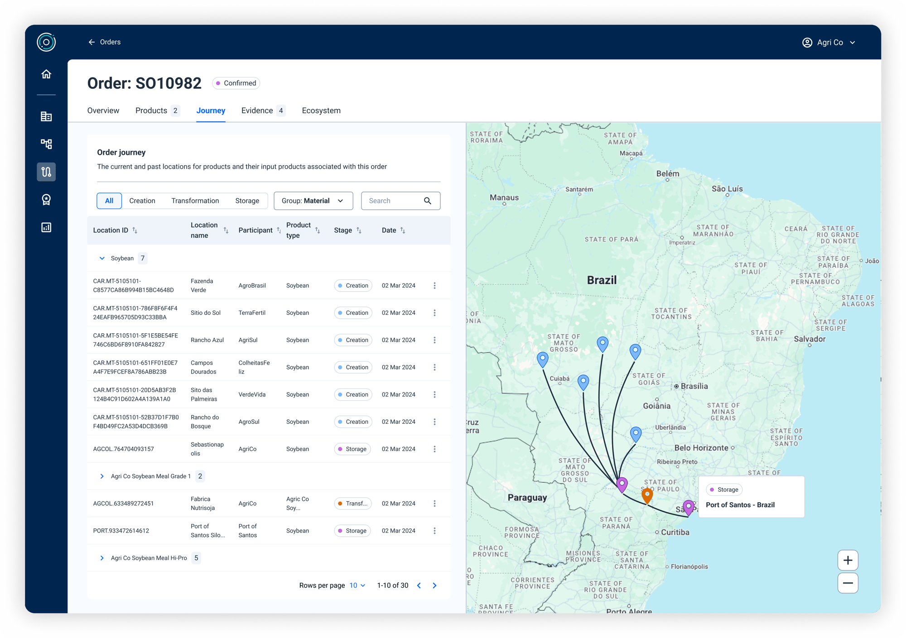Screen dimensions: 906x638
Task: Go back to Orders link
Action: click(x=110, y=42)
